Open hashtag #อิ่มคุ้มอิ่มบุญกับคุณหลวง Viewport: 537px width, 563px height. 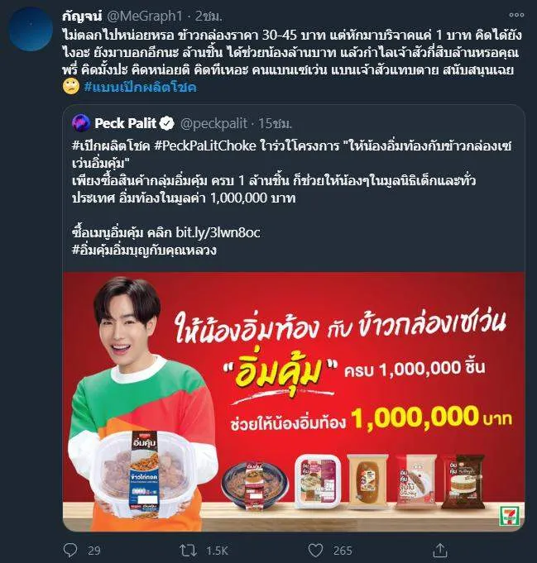click(145, 250)
